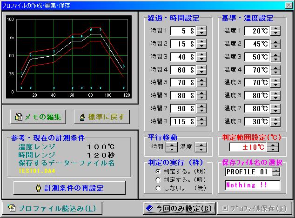
Task: Decrease 時間7 value with down arrow
Action: coord(201,111)
